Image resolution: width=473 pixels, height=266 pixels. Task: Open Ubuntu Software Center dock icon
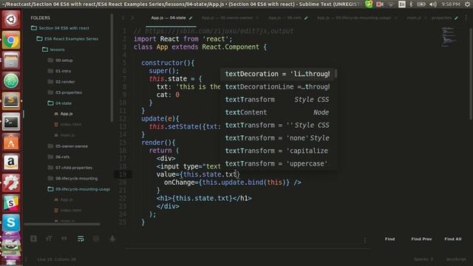(x=11, y=142)
